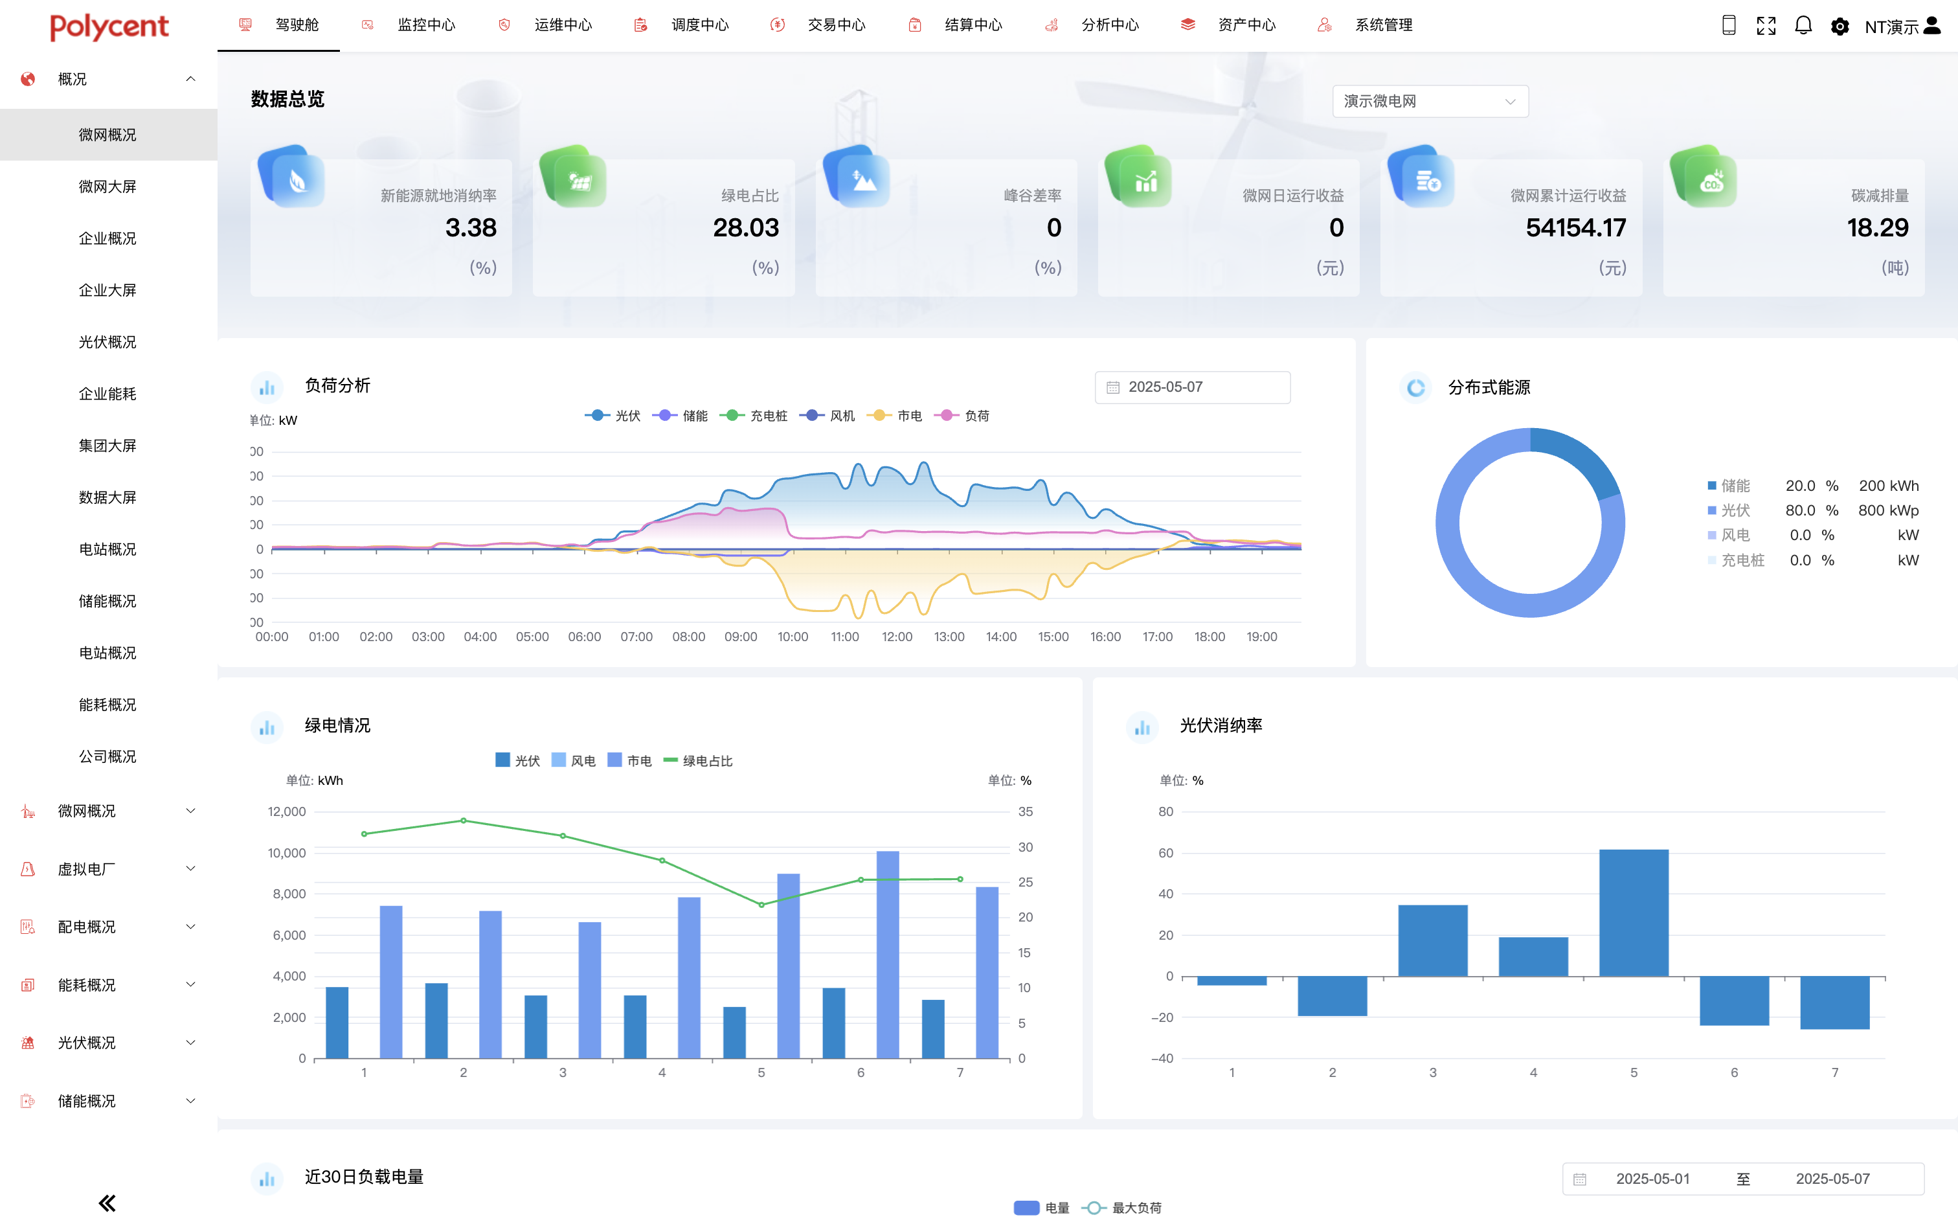1958x1224 pixels.
Task: Open the settings gear icon
Action: click(1839, 27)
